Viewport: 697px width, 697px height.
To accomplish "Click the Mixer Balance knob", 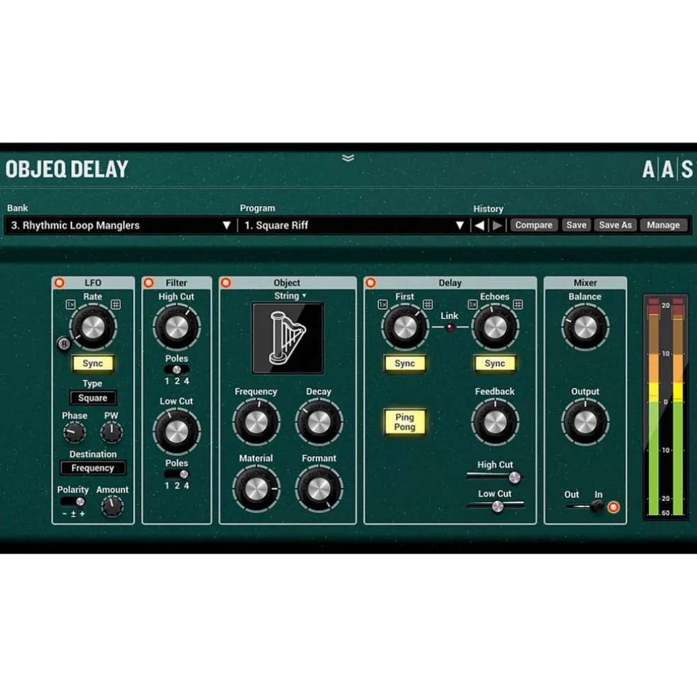I will [585, 328].
